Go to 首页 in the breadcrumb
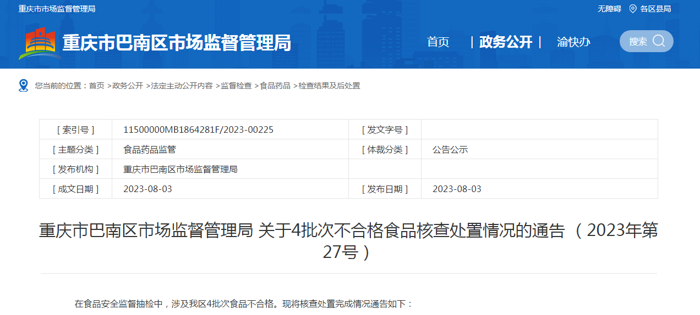This screenshot has height=315, width=700. (97, 86)
